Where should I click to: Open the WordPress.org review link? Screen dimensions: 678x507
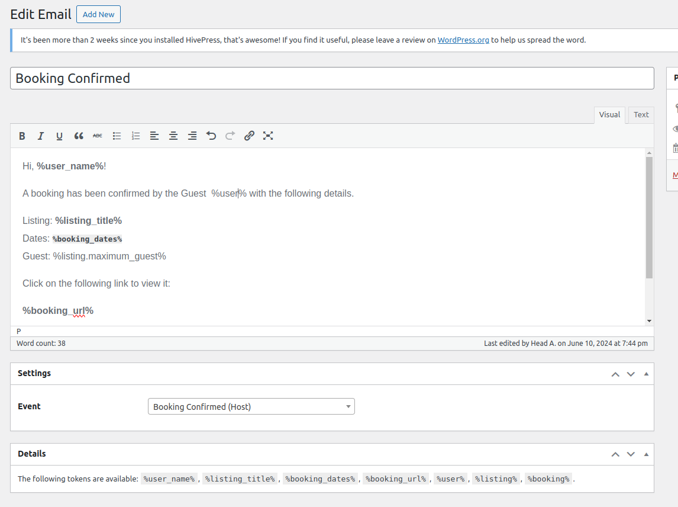(463, 40)
